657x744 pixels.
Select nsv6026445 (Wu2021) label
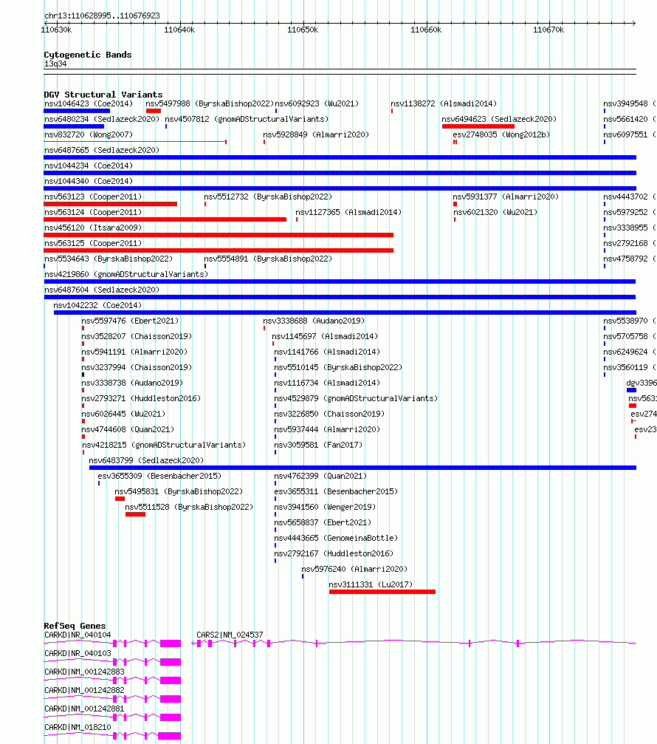click(x=123, y=414)
